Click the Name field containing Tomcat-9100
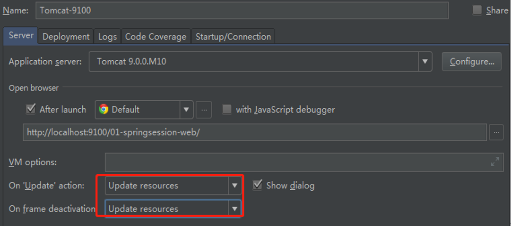 click(x=242, y=10)
